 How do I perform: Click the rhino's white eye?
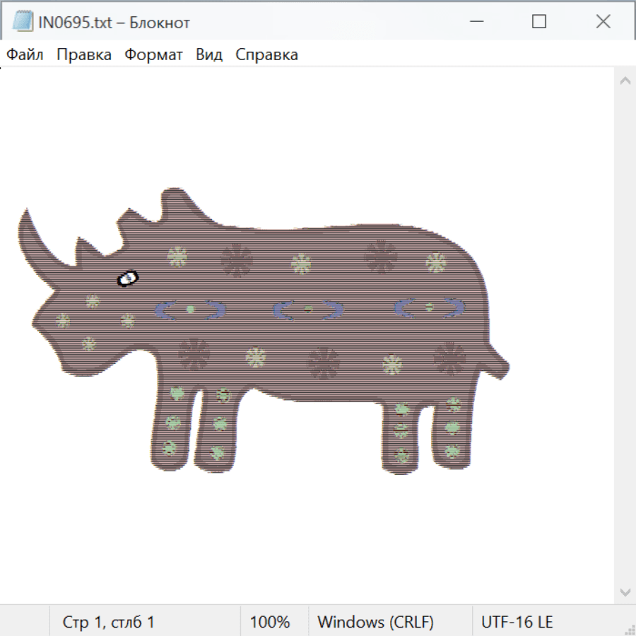[x=128, y=278]
